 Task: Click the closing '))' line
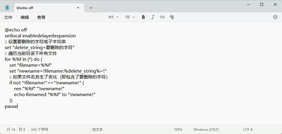11,101
